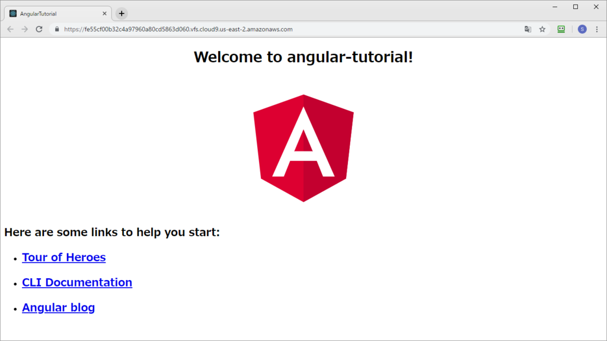The height and width of the screenshot is (341, 607).
Task: Open the Tour of Heroes link
Action: click(x=64, y=257)
